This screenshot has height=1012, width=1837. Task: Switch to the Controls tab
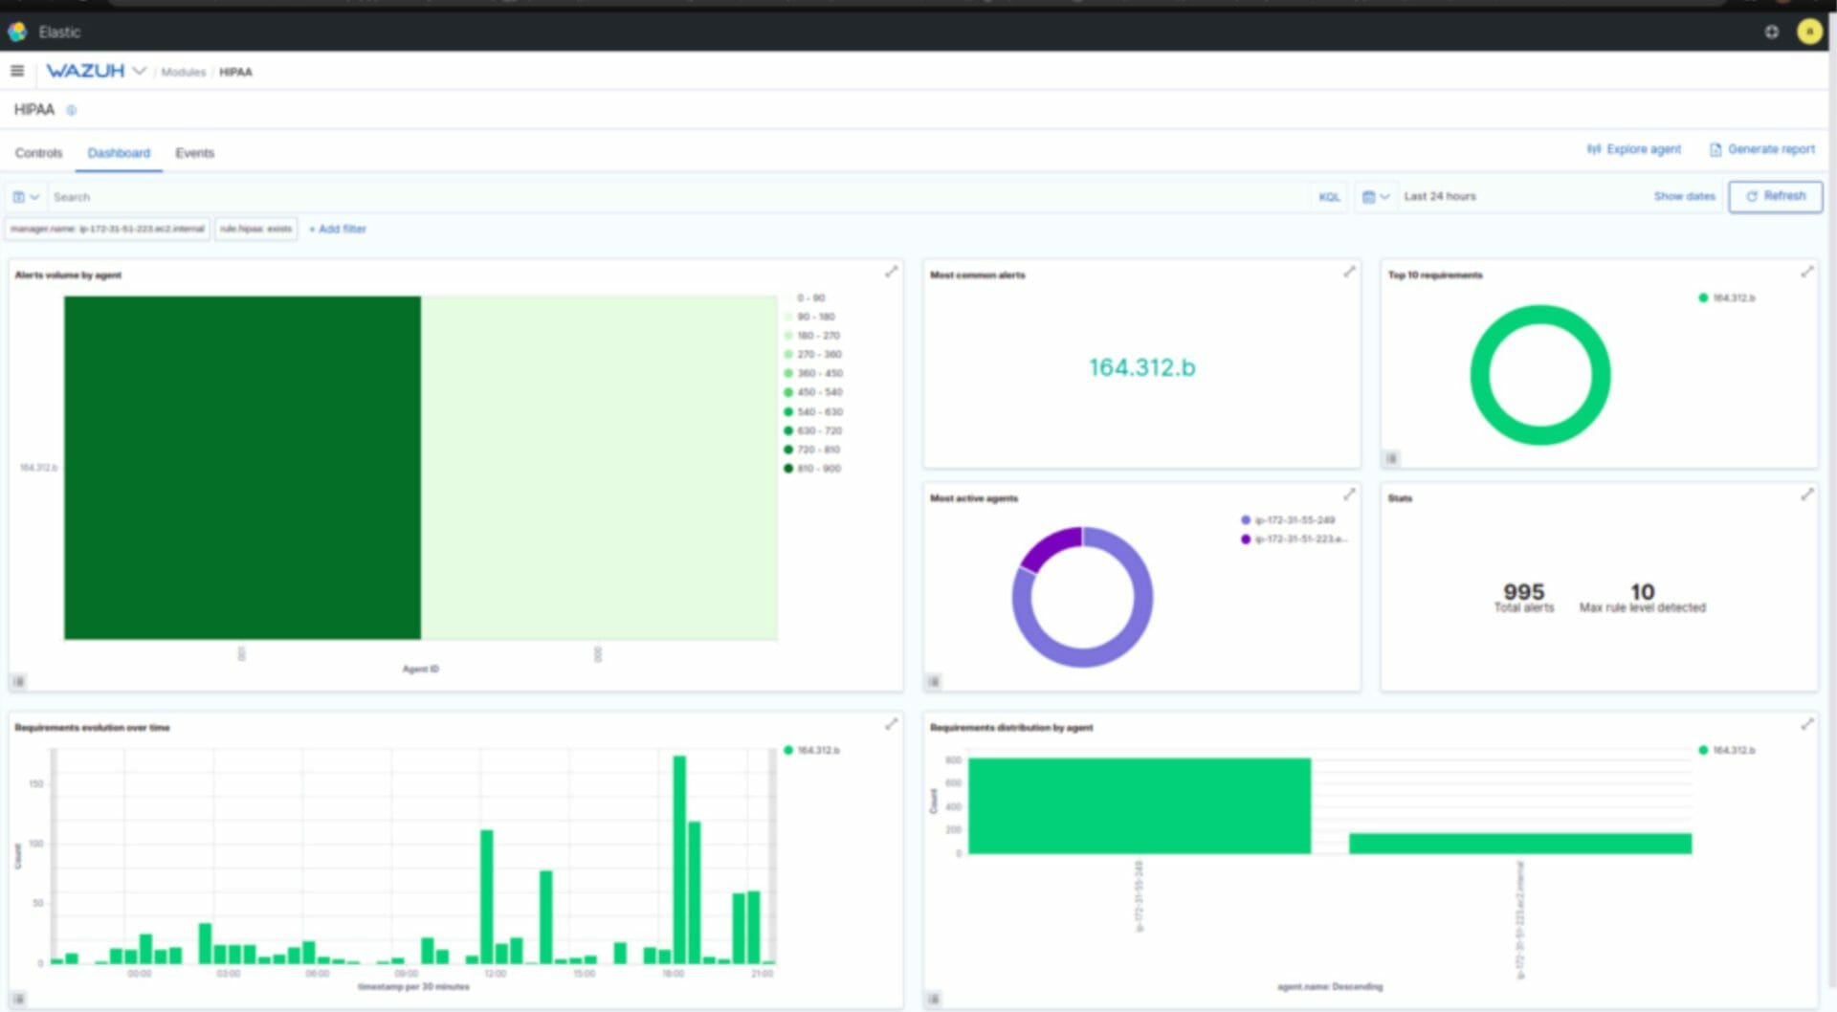(38, 153)
